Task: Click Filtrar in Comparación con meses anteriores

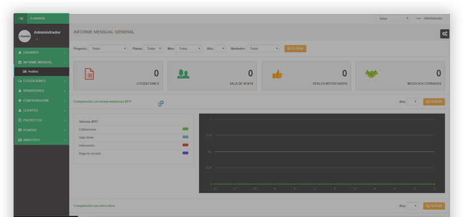Action: 434,102
